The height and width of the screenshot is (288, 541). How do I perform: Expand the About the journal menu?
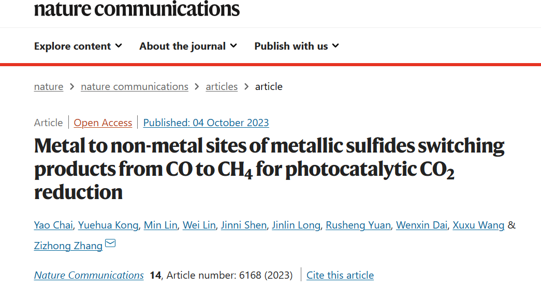point(188,46)
